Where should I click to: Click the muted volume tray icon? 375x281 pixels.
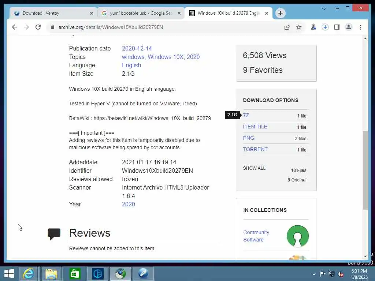pyautogui.click(x=341, y=274)
